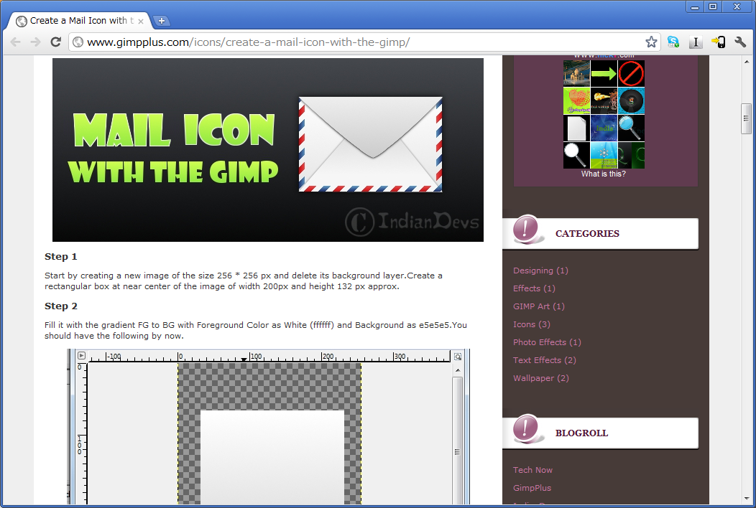Open the Wallpaper (2) category
The height and width of the screenshot is (508, 756).
tap(541, 378)
